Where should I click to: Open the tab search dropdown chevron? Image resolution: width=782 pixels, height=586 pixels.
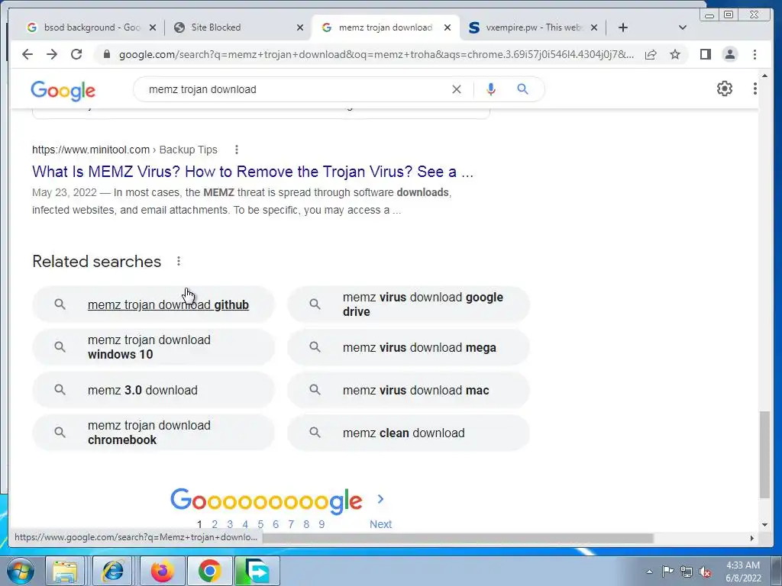(x=683, y=27)
